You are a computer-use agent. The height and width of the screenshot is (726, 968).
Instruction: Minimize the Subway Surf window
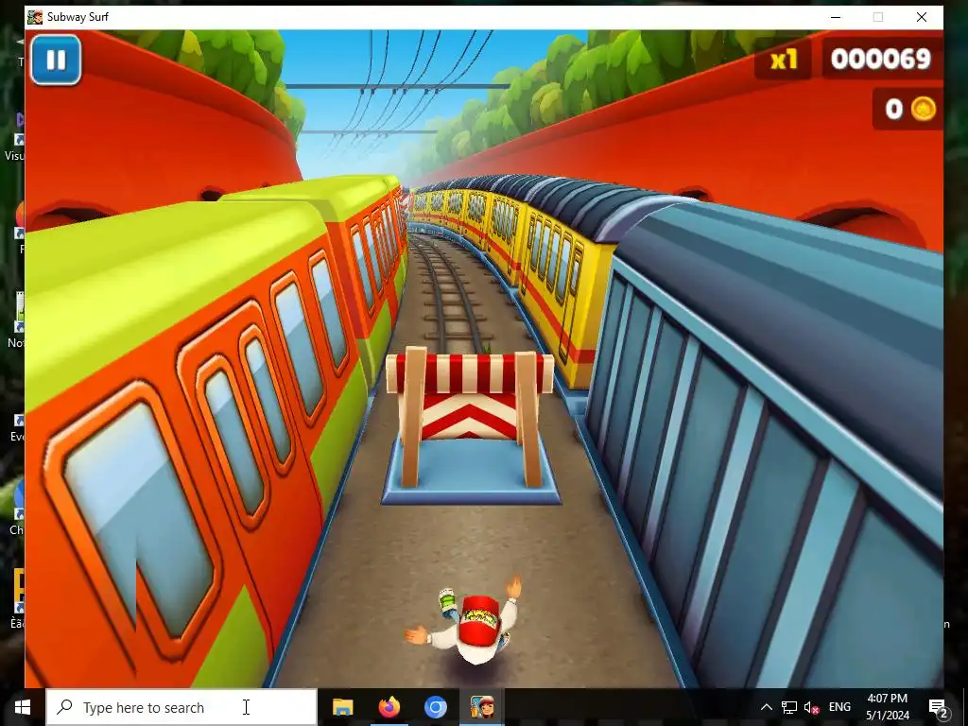pos(836,17)
